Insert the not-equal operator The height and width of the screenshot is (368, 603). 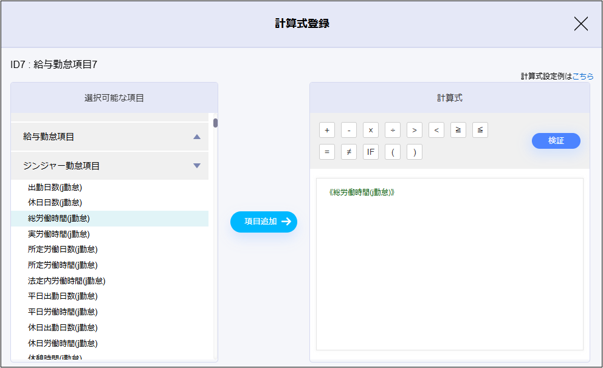[x=348, y=152]
